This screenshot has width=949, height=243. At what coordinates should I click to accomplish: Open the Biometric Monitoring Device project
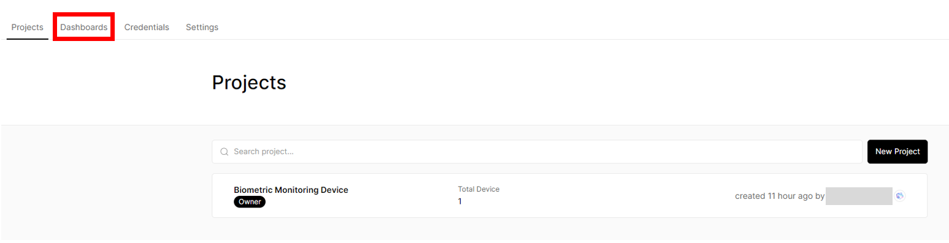click(x=291, y=190)
